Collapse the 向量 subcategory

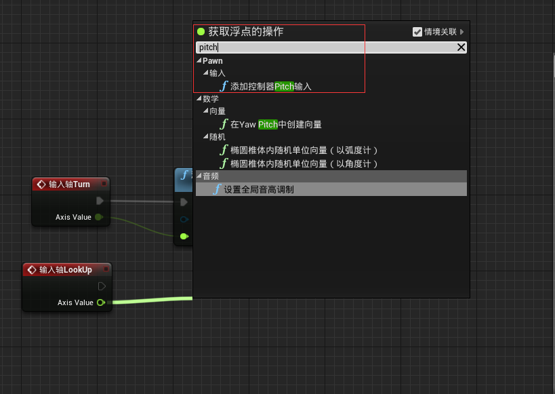205,111
